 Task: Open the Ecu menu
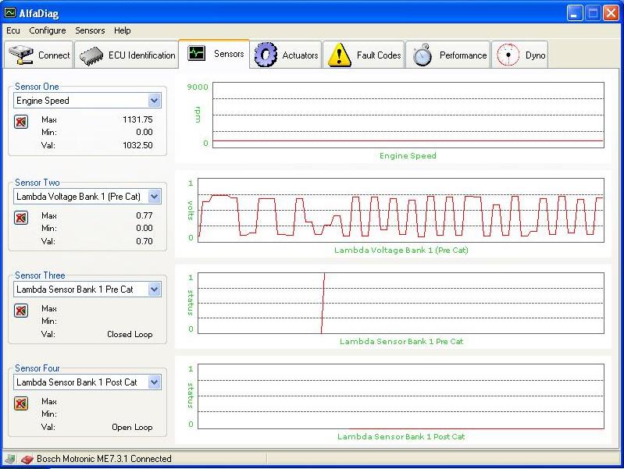[13, 30]
